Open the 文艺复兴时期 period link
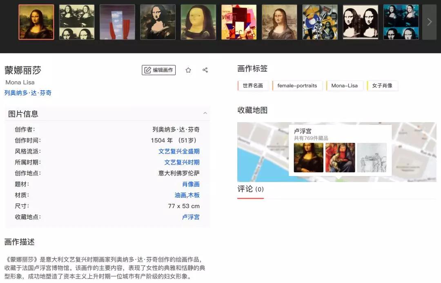Screen dimensions: 441x283 coord(182,162)
